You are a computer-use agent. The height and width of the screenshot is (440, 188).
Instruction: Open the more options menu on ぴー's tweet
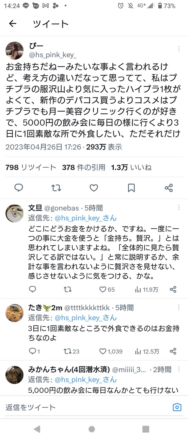tap(179, 49)
